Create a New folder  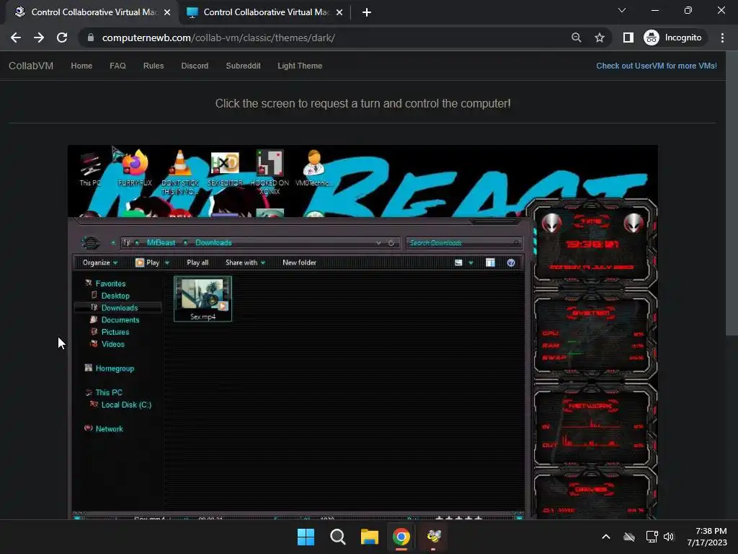coord(299,263)
